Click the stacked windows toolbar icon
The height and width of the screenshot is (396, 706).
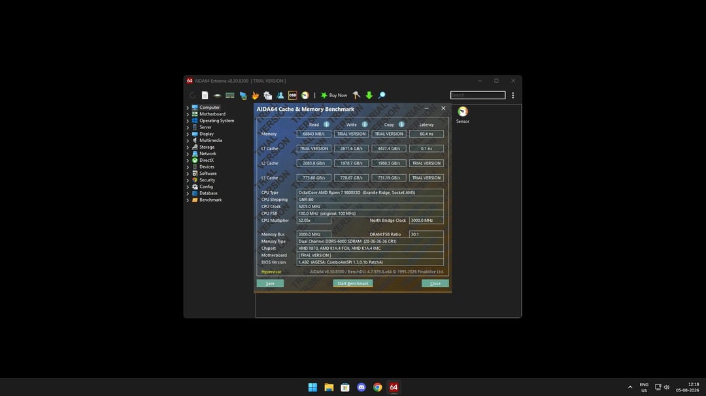click(267, 95)
